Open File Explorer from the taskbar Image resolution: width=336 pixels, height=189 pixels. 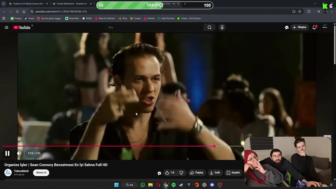(x=150, y=185)
